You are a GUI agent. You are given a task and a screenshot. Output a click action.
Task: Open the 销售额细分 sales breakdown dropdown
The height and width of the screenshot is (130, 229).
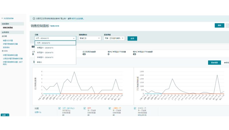[x=90, y=38]
